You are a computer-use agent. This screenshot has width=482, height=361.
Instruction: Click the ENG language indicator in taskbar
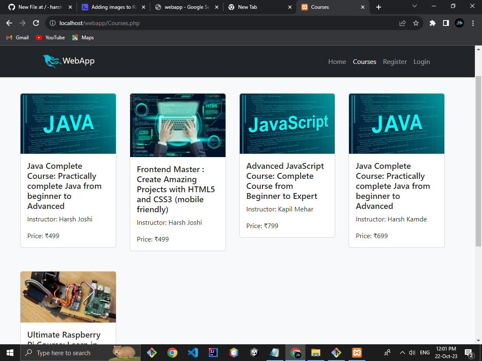[x=425, y=352]
